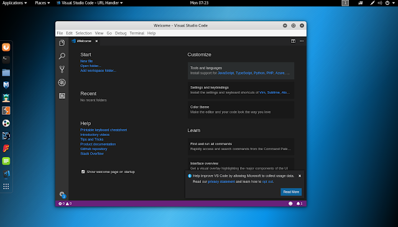Open GitHub repository link
The height and width of the screenshot is (227, 398).
[x=94, y=149]
